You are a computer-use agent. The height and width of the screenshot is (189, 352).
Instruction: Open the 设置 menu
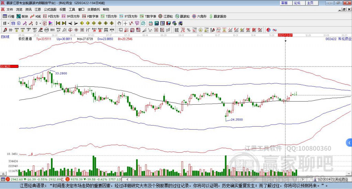pos(63,9)
